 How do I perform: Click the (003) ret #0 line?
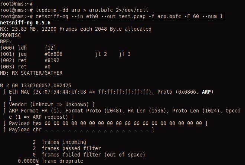[x=25, y=67]
